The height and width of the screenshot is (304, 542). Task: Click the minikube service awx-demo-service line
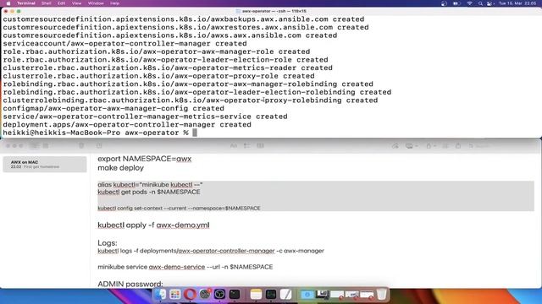click(185, 267)
